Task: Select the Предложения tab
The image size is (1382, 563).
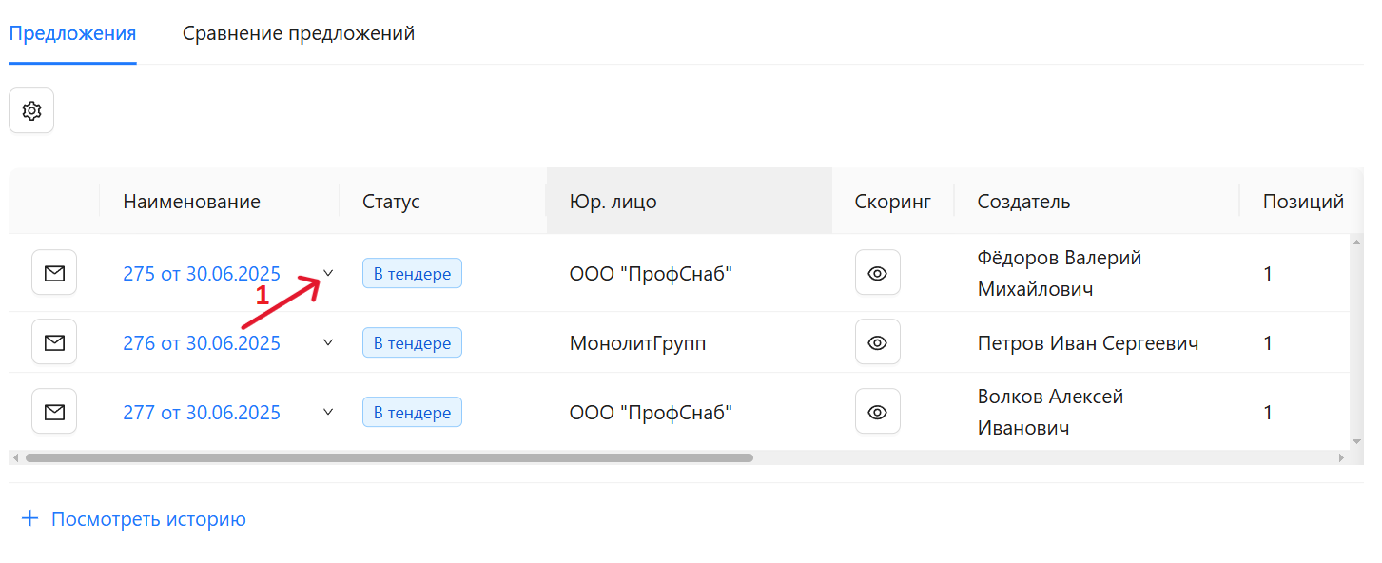Action: point(72,33)
